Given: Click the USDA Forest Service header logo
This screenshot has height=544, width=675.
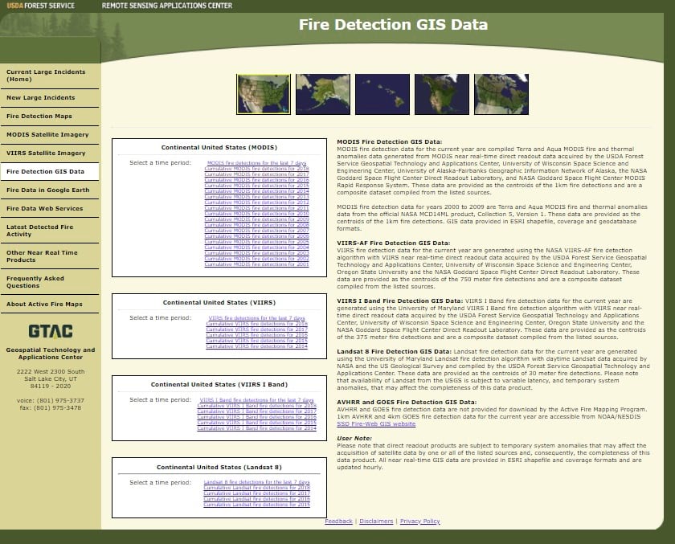Looking at the screenshot, I should coord(40,6).
